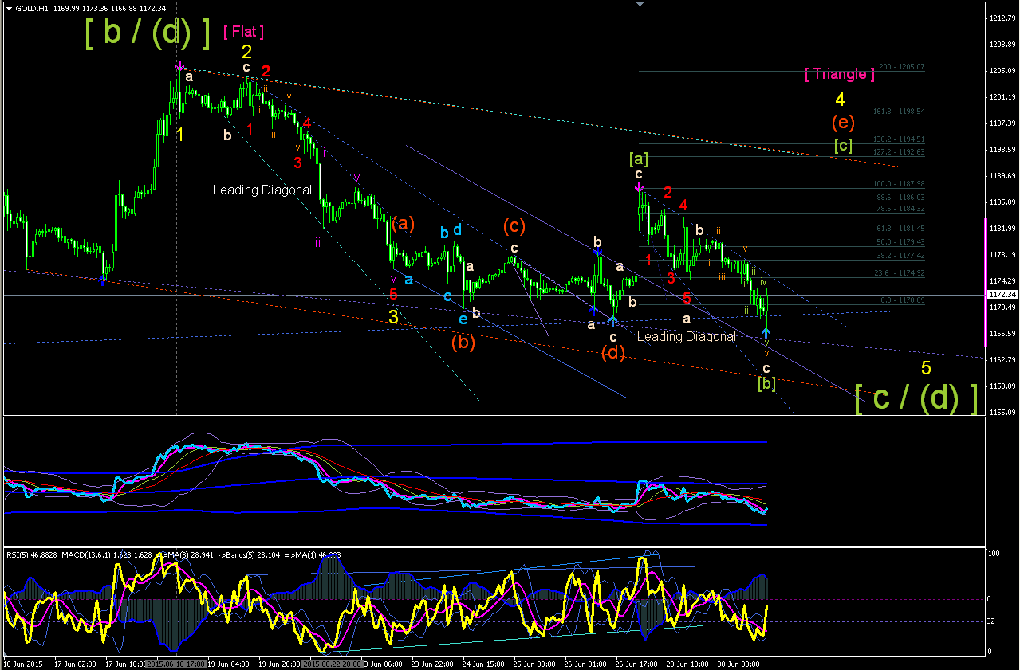Viewport: 1020px width, 670px height.
Task: Select the cyan e wave label
Action: pyautogui.click(x=463, y=319)
